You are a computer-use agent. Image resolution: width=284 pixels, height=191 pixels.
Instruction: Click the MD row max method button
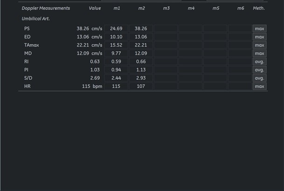[x=260, y=54]
